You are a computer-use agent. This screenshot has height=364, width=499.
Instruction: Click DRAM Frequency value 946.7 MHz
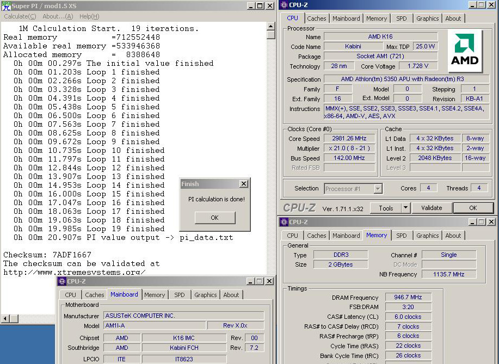tap(408, 297)
